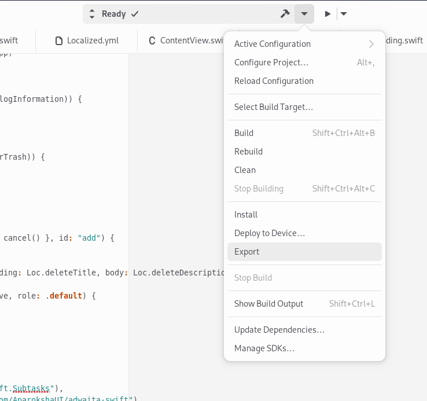427x401 pixels.
Task: Expand the run options dropdown arrow
Action: [x=343, y=14]
